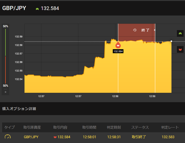Click the last 12:58 time axis label
Screen dimensions: 185x143
click(x=152, y=96)
